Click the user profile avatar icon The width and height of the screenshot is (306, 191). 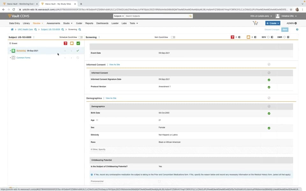278,16
